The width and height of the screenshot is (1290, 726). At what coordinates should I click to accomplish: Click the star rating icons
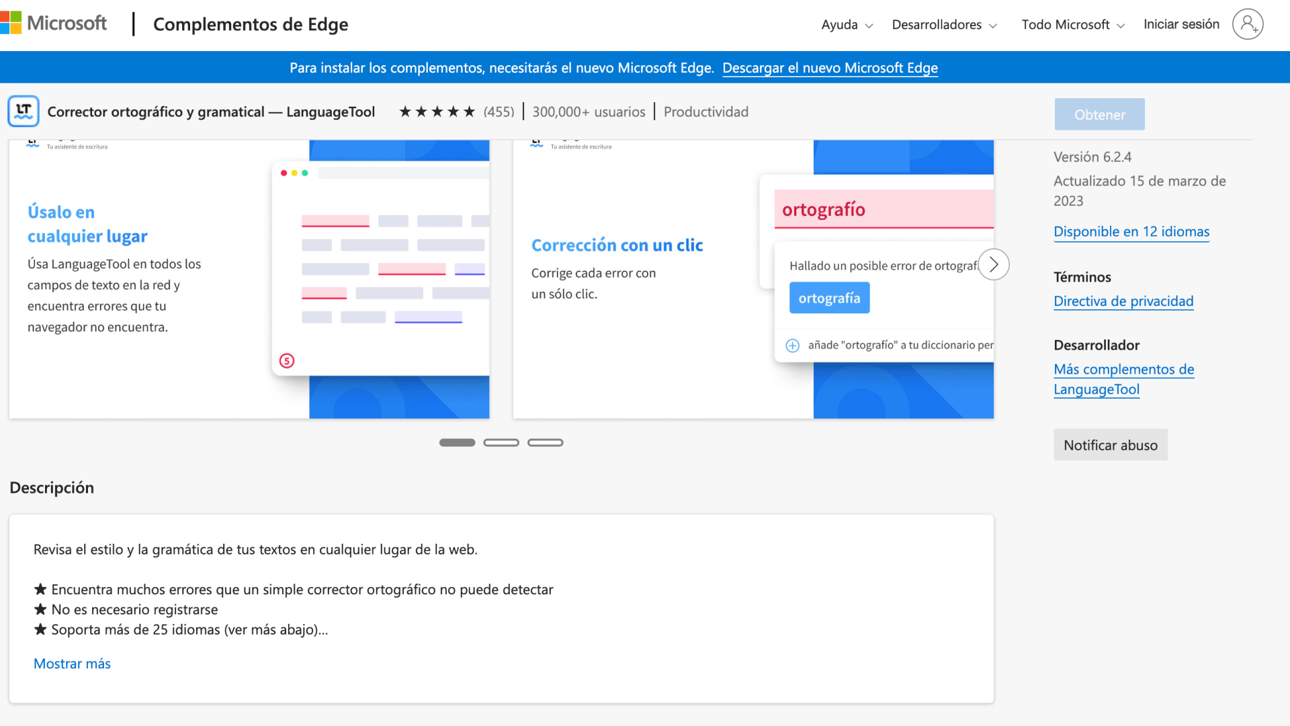click(x=437, y=112)
